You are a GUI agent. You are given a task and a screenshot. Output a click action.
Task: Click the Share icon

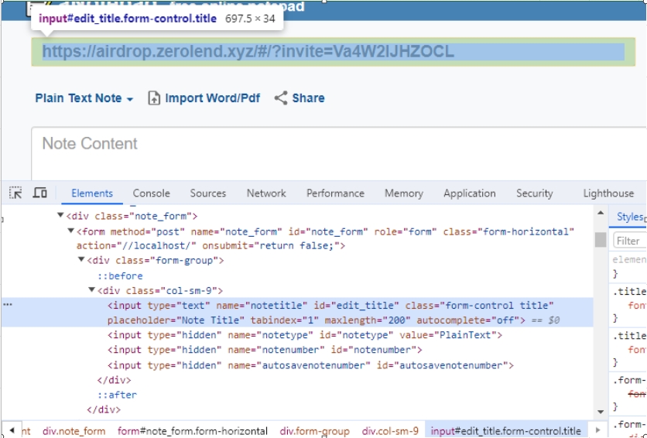click(281, 98)
